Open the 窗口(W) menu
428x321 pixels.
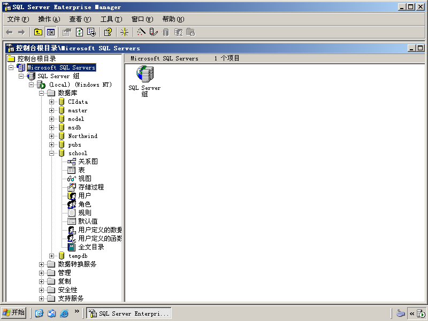tap(142, 19)
